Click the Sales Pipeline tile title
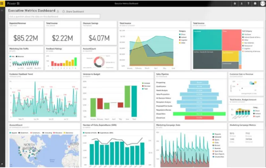 162,74
